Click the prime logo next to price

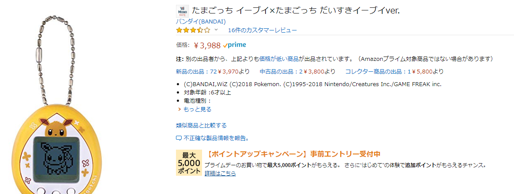[x=235, y=45]
